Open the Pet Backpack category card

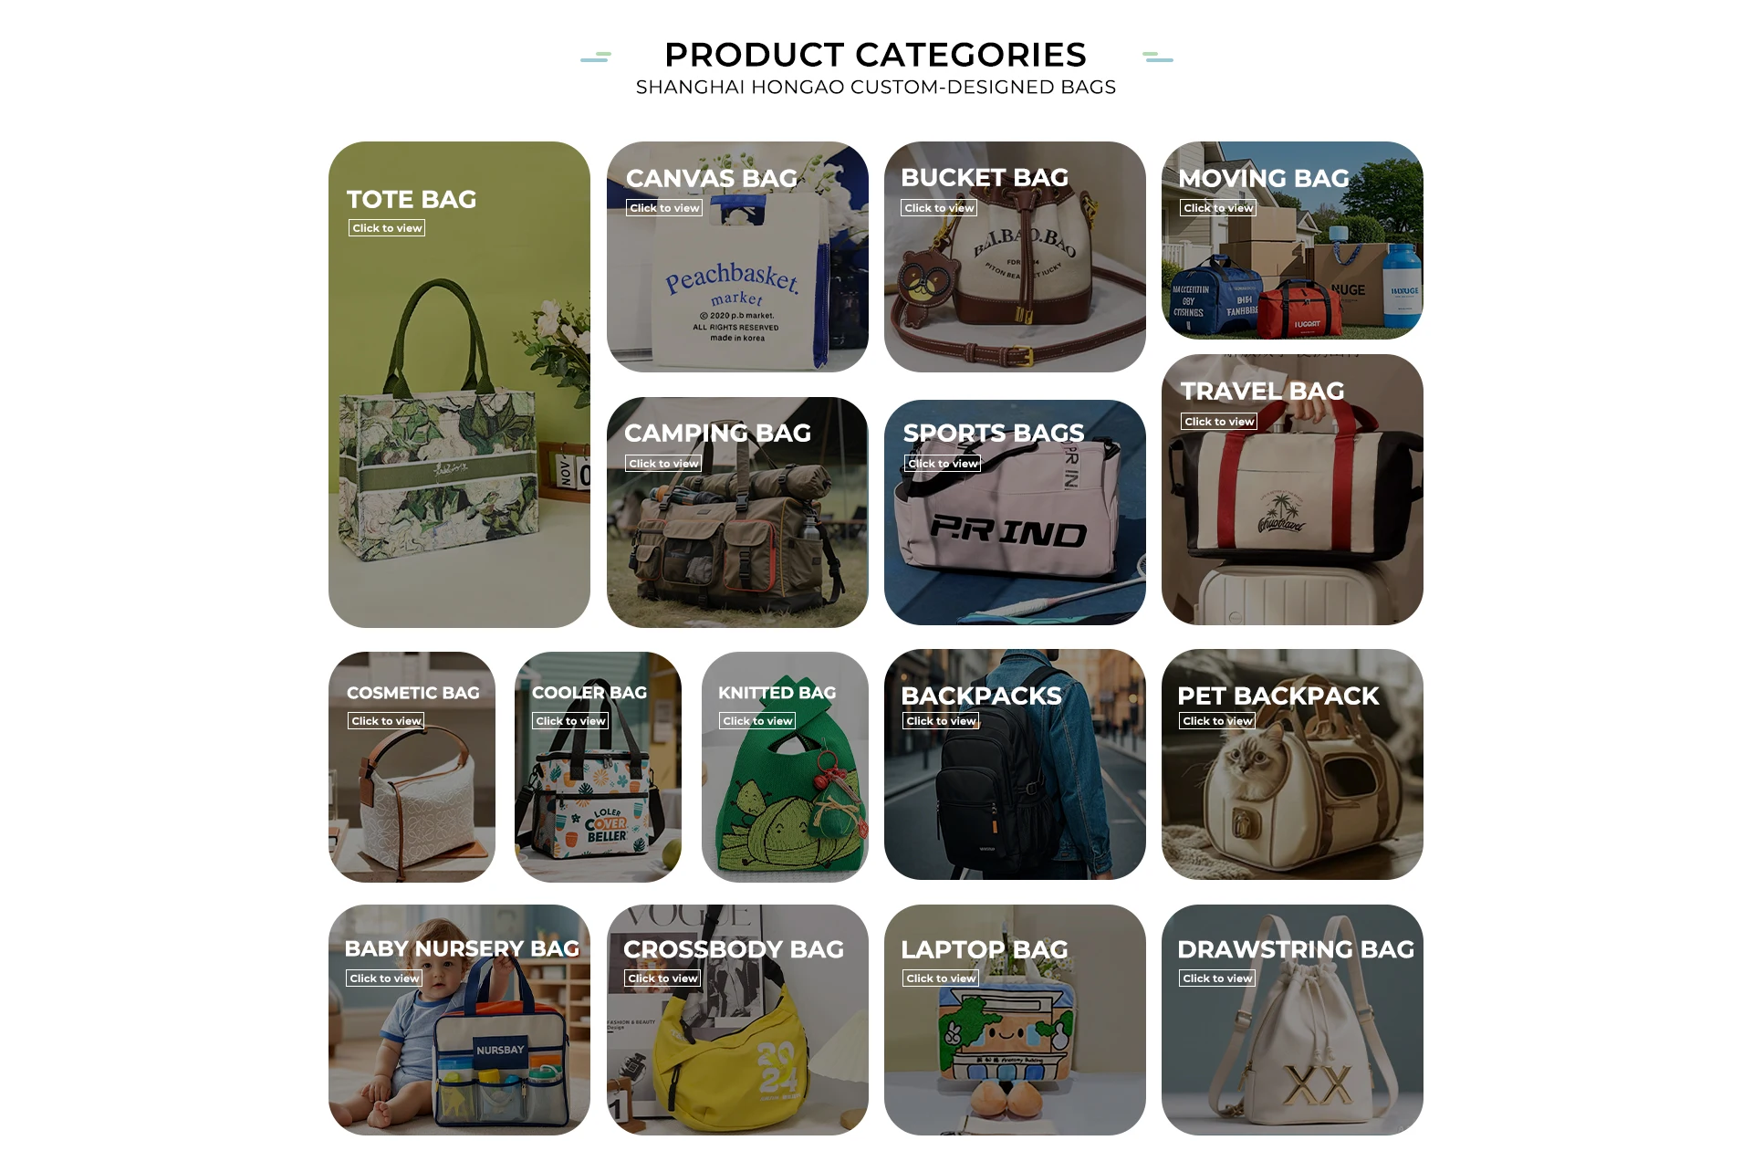pos(1292,764)
